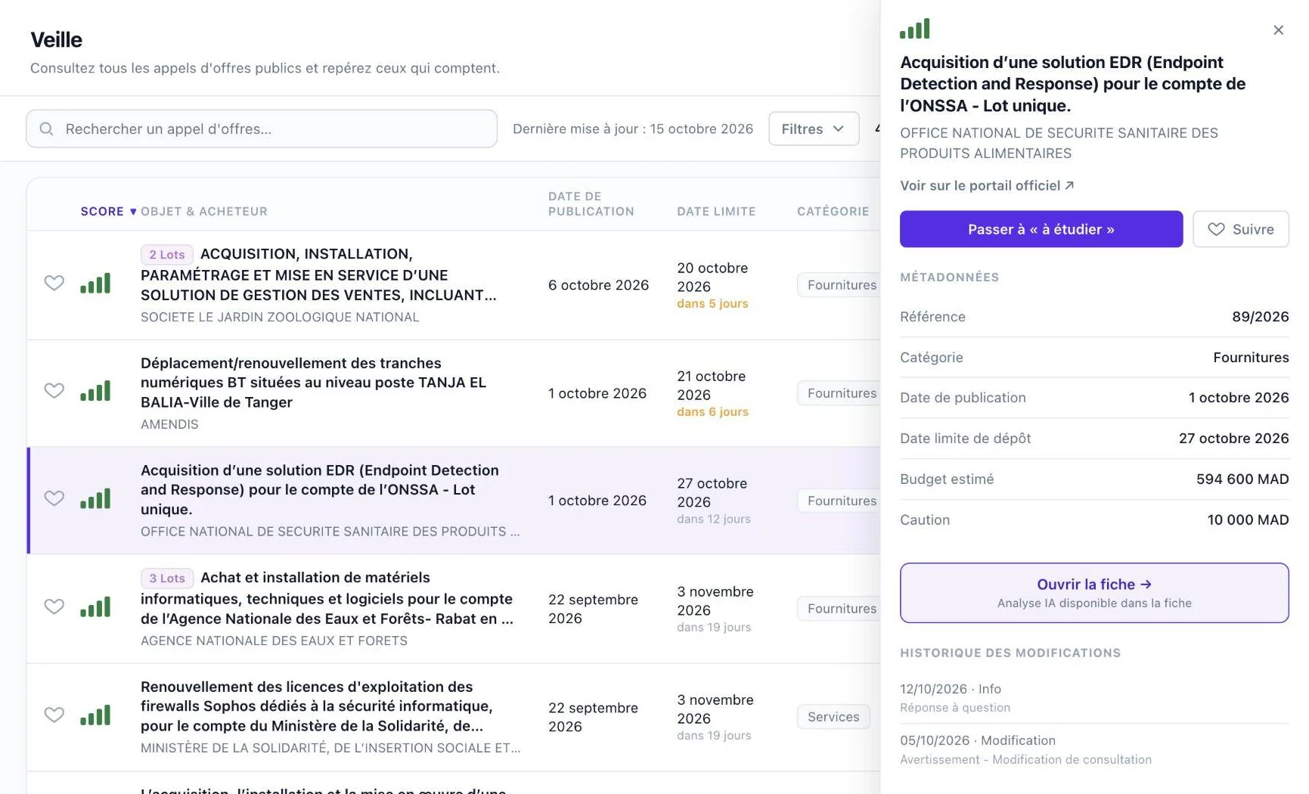Click the DATE LIMITE column header
Viewport: 1309px width, 794px height.
click(x=716, y=212)
